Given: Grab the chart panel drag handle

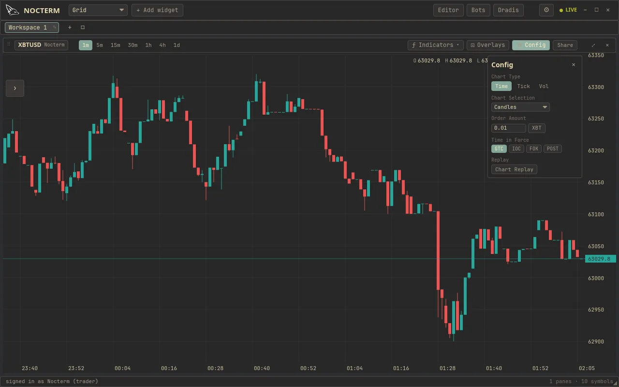Looking at the screenshot, I should pyautogui.click(x=8, y=45).
